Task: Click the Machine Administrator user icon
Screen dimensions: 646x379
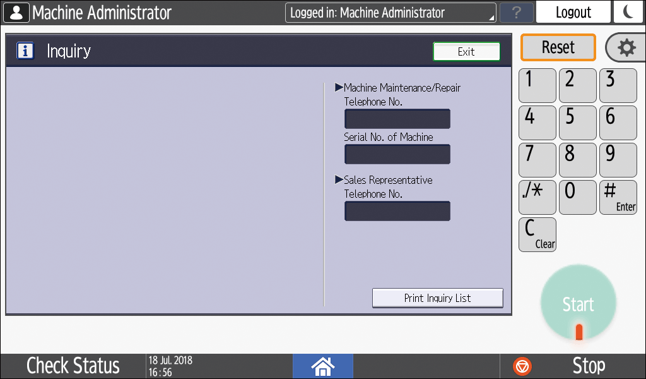Action: 16,13
